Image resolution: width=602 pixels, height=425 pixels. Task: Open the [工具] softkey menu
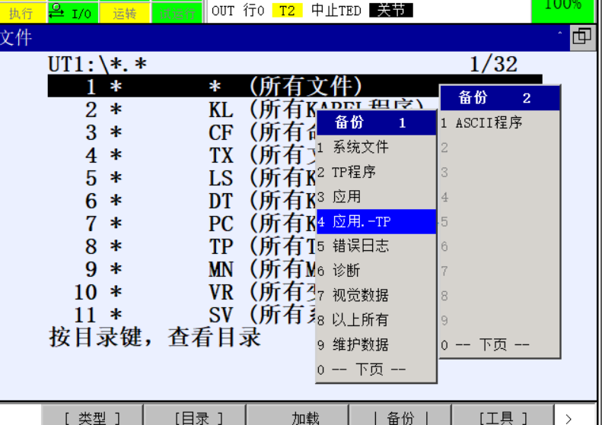click(x=502, y=417)
